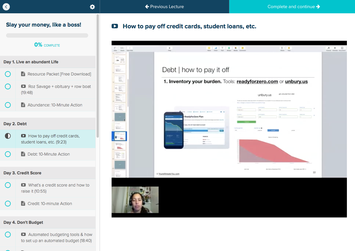Toggle the completion circle for Roz Savage lecture
This screenshot has height=251, width=355.
click(8, 86)
